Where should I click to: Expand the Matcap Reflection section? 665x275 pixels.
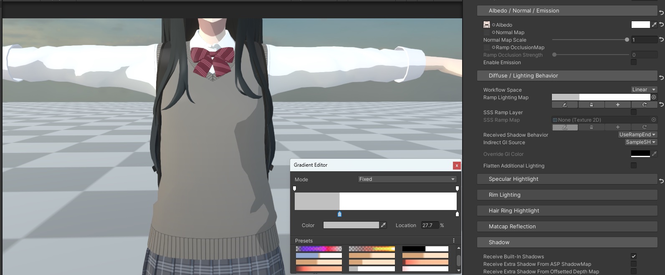click(567, 226)
